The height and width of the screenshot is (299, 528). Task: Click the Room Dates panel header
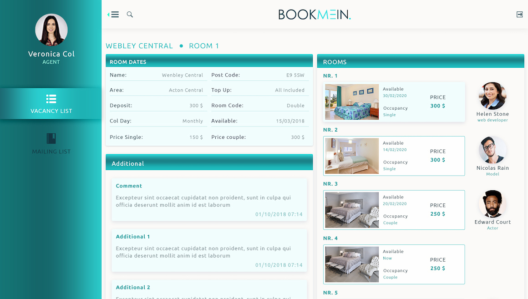(209, 61)
